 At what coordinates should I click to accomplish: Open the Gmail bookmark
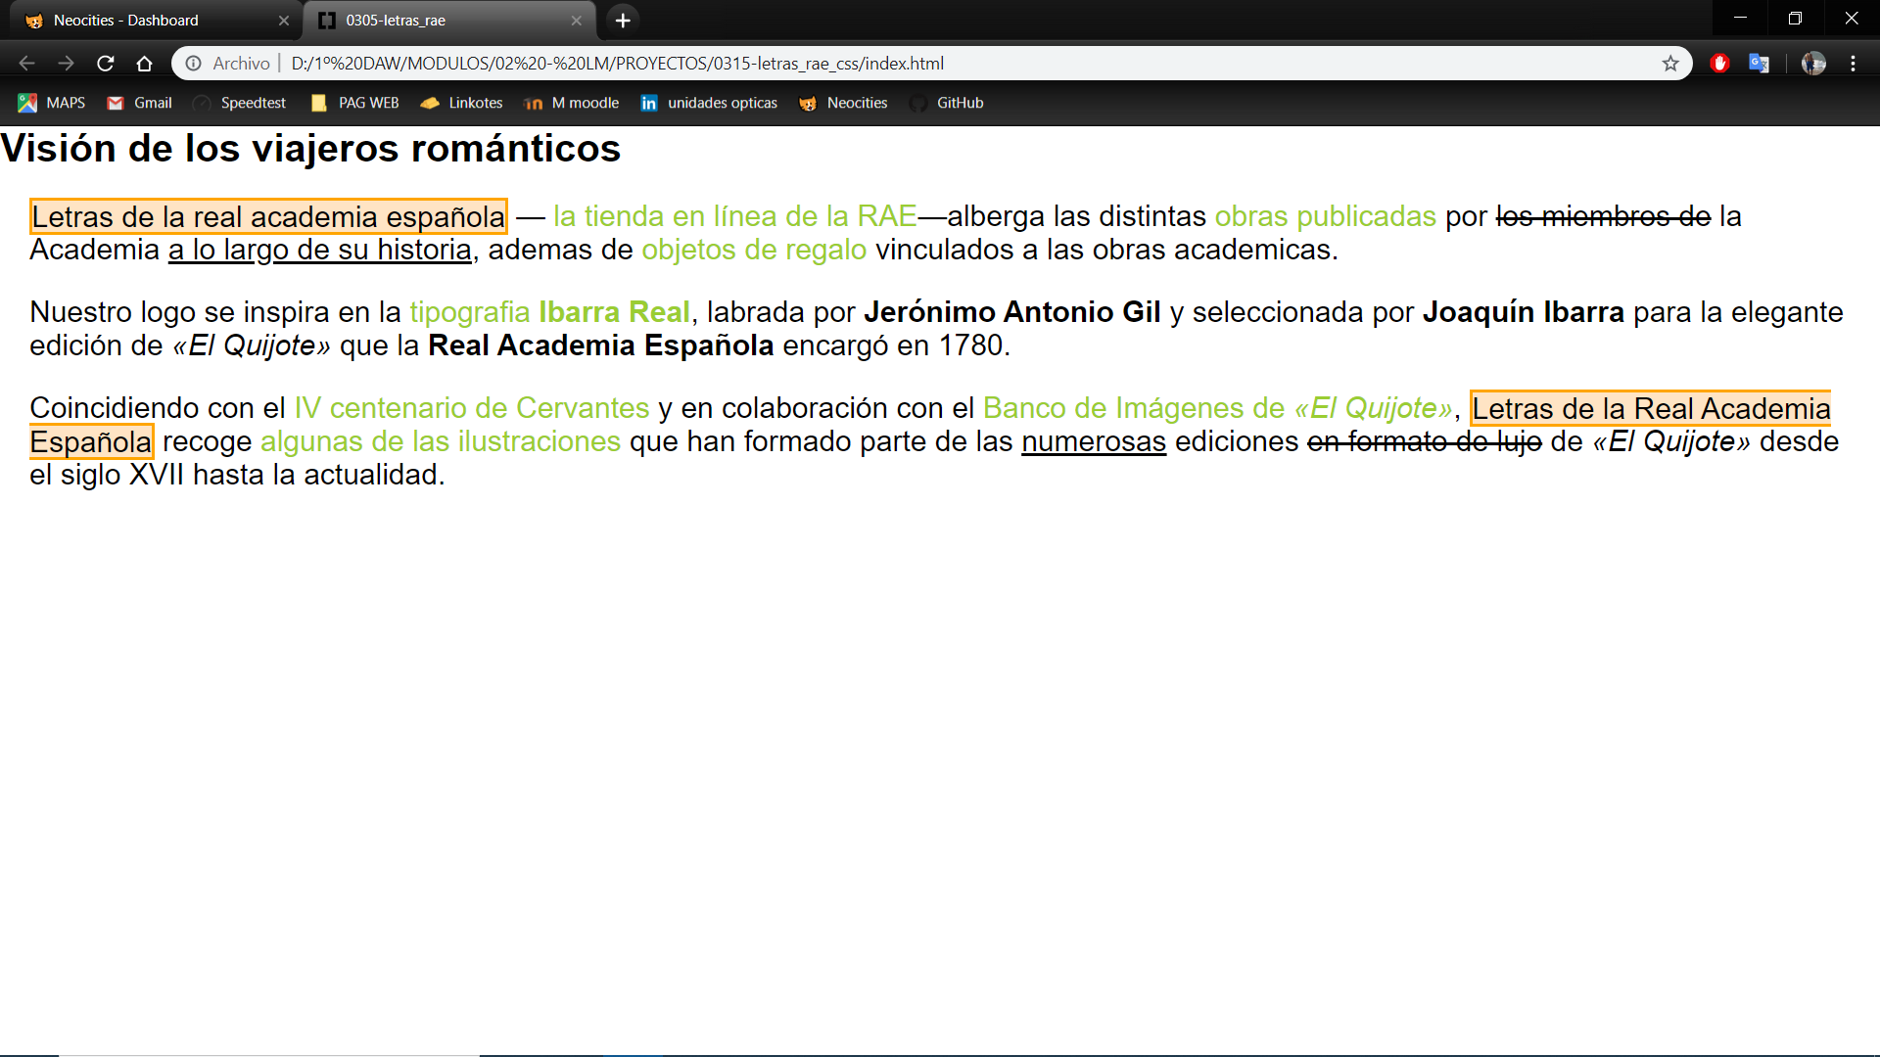[139, 103]
